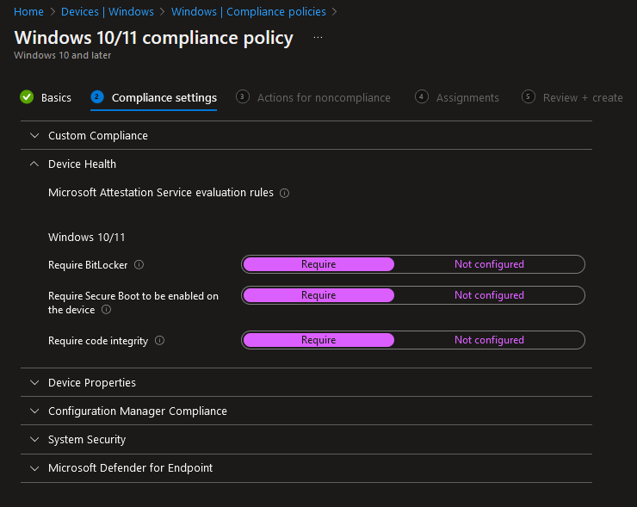Click step 5 circle icon for Review + create
637x507 pixels.
point(529,97)
